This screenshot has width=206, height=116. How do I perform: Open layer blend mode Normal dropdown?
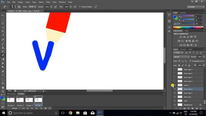click(x=181, y=57)
